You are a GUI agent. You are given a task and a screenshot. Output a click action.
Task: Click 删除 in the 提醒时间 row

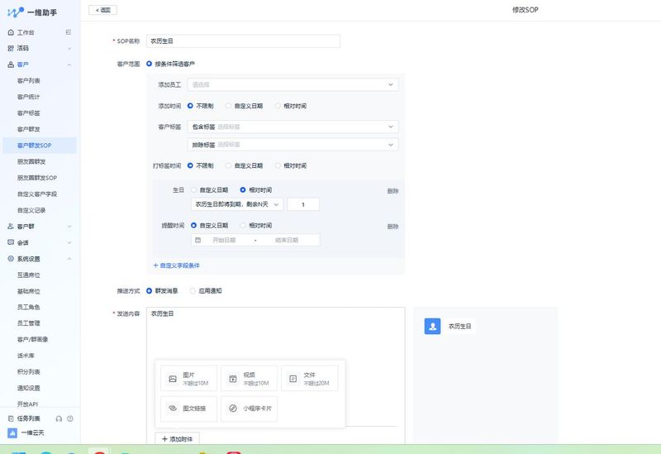[x=392, y=226]
